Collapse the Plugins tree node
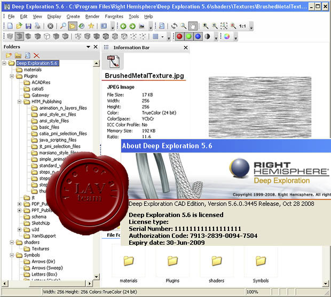 (x=12, y=76)
